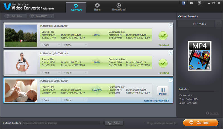Open the Load DVD dropdown arrow
This screenshot has width=223, height=129.
[51, 16]
